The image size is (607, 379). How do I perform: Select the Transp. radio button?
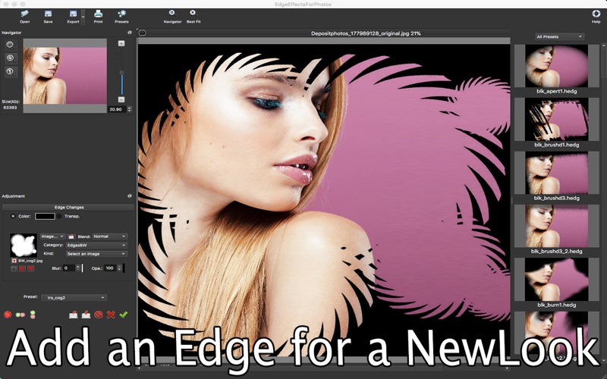point(59,216)
